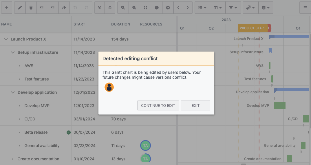The image size is (311, 165).
Task: Click the add task plus icon
Action: [x=7, y=8]
